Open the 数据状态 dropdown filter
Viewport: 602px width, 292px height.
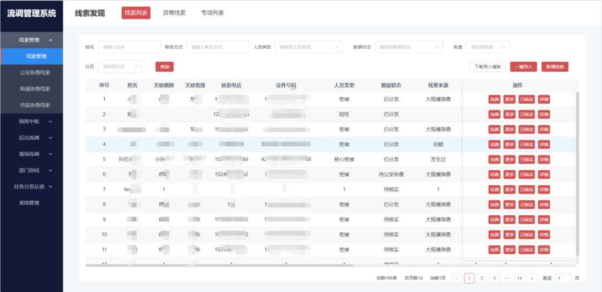pyautogui.click(x=408, y=47)
